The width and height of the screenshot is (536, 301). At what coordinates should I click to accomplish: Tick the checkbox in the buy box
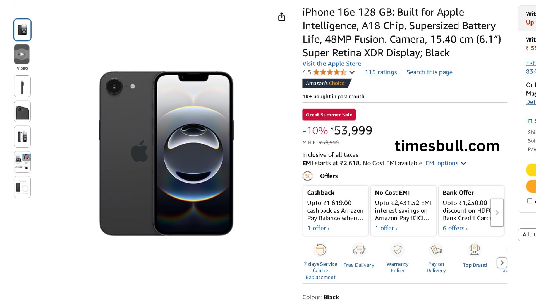coord(530,201)
